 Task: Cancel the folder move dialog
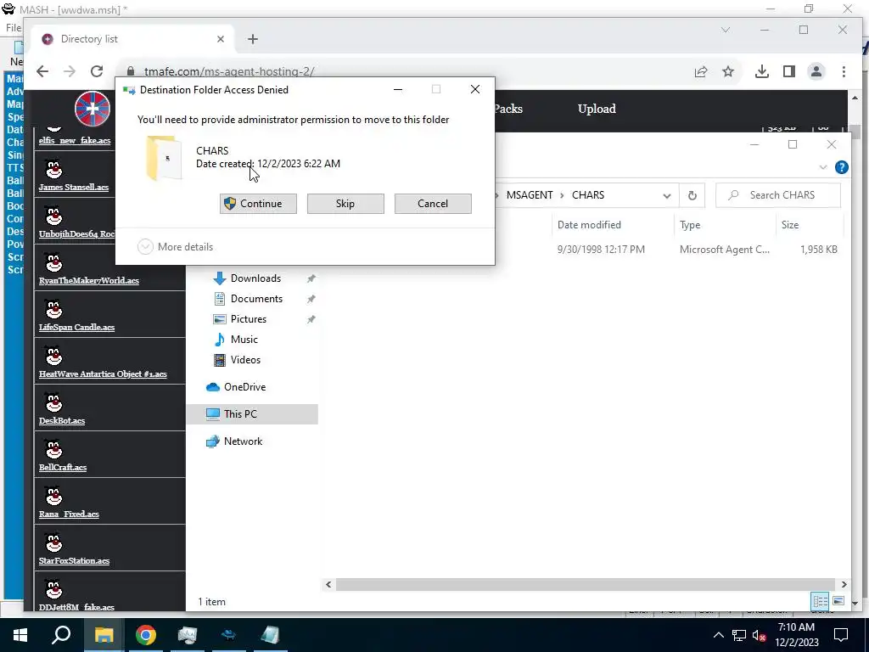[433, 204]
